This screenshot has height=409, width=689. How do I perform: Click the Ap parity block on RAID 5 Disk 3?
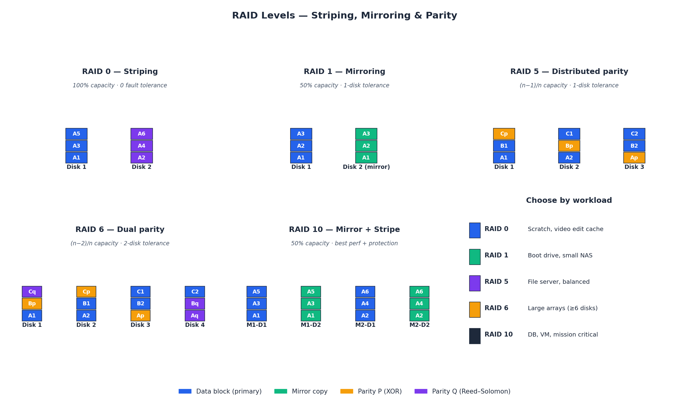click(634, 158)
